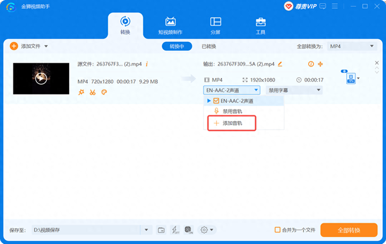Move the file down in list
386x244 pixels.
tap(377, 72)
